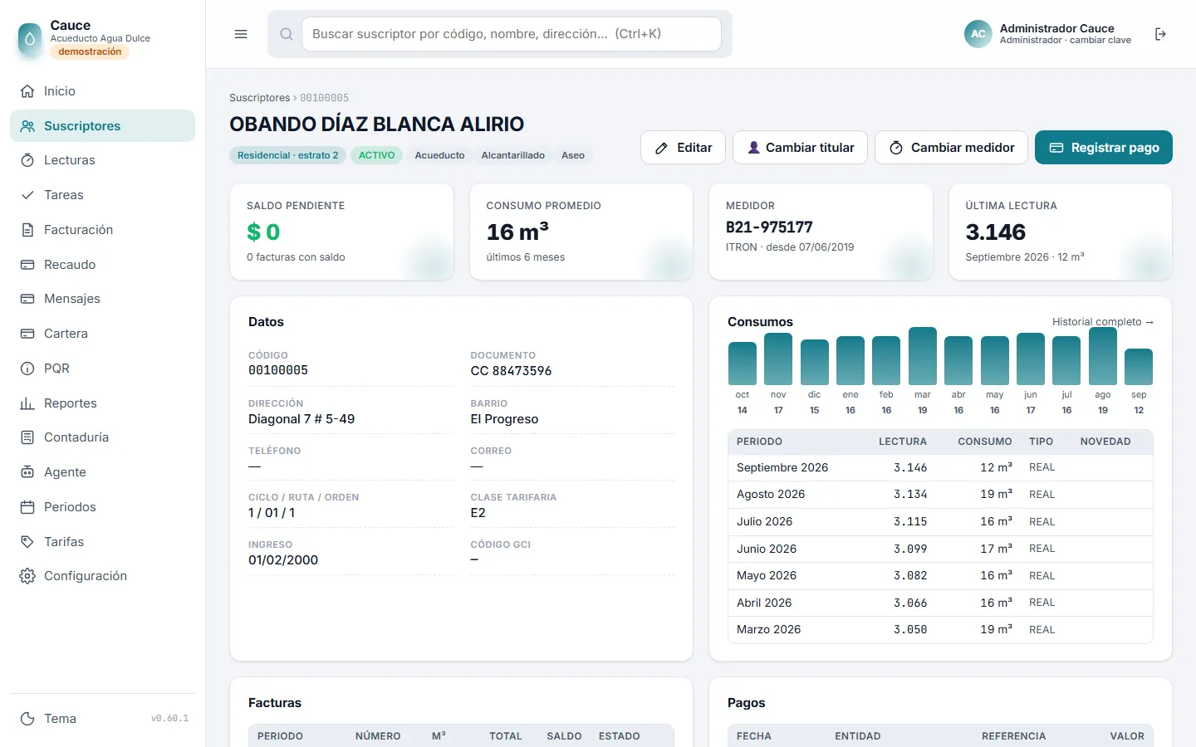Focus the Buscar suscriptor search field

[512, 34]
